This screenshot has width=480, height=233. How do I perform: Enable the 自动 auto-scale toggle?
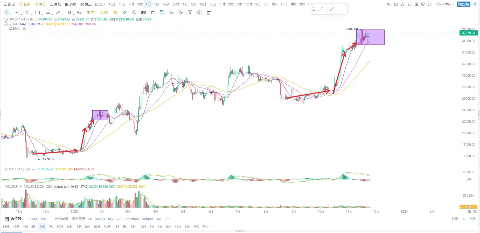click(473, 219)
